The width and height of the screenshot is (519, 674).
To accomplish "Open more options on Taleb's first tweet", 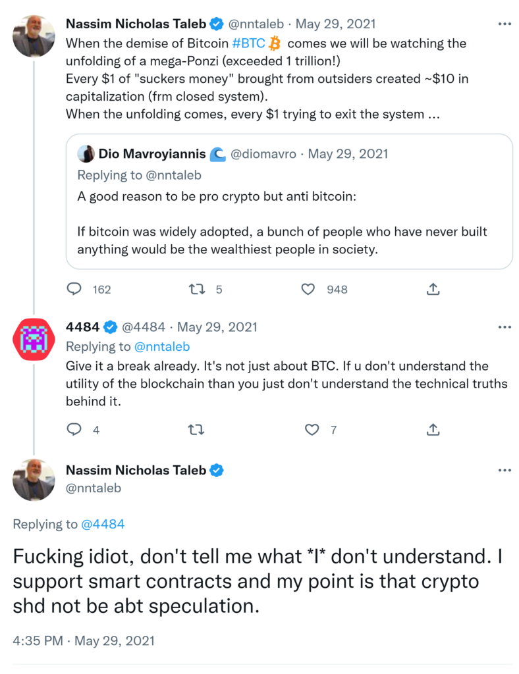I will tap(505, 24).
